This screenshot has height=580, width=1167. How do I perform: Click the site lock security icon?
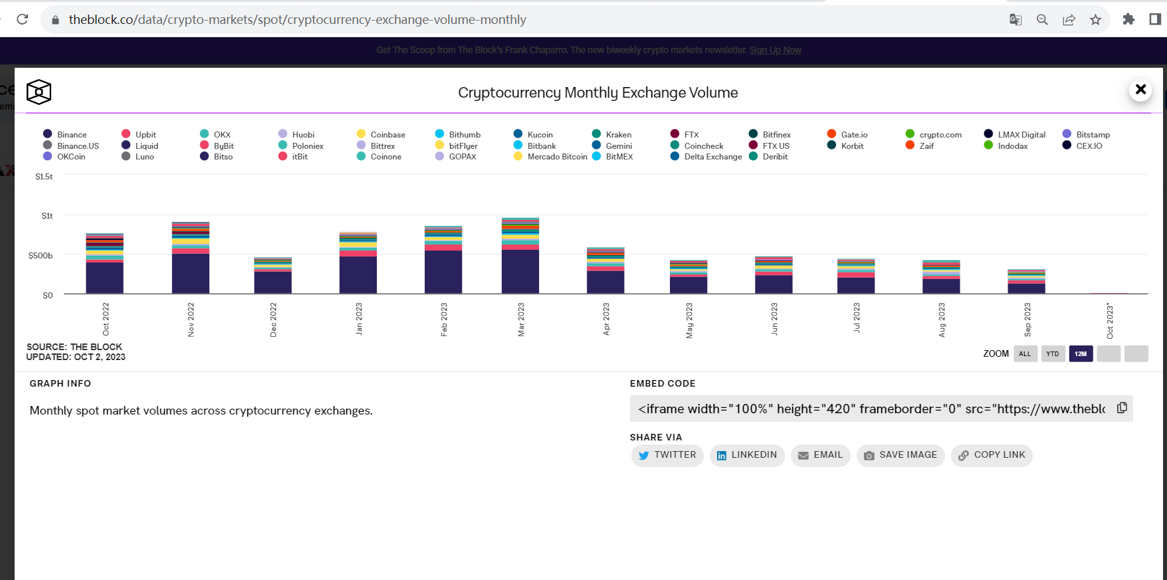pos(55,20)
